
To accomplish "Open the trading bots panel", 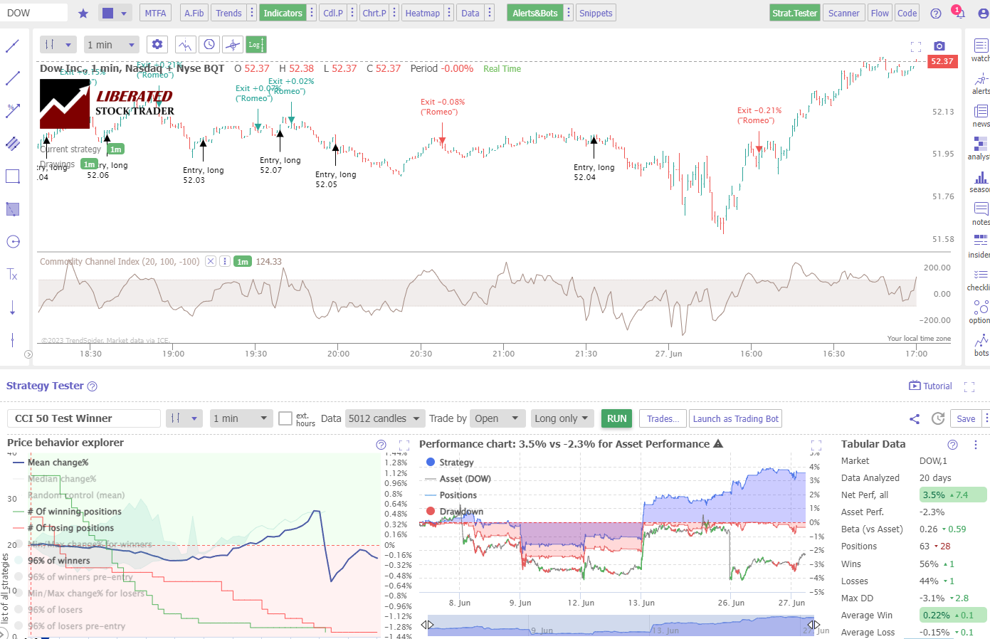I will (980, 343).
